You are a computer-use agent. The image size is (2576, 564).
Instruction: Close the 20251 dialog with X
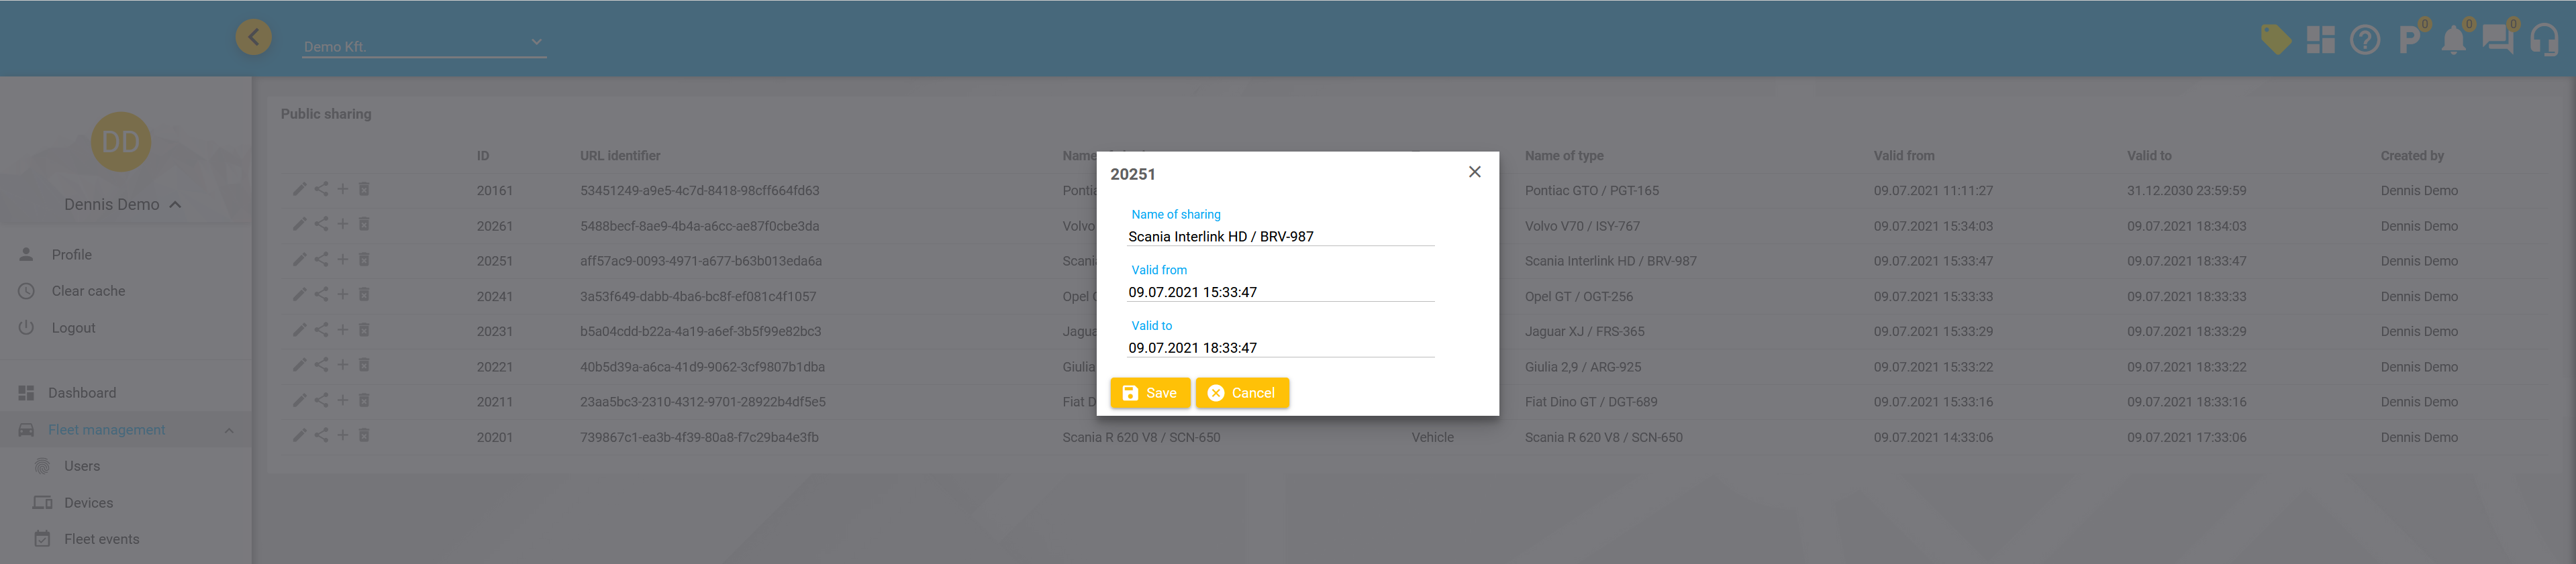pos(1474,172)
